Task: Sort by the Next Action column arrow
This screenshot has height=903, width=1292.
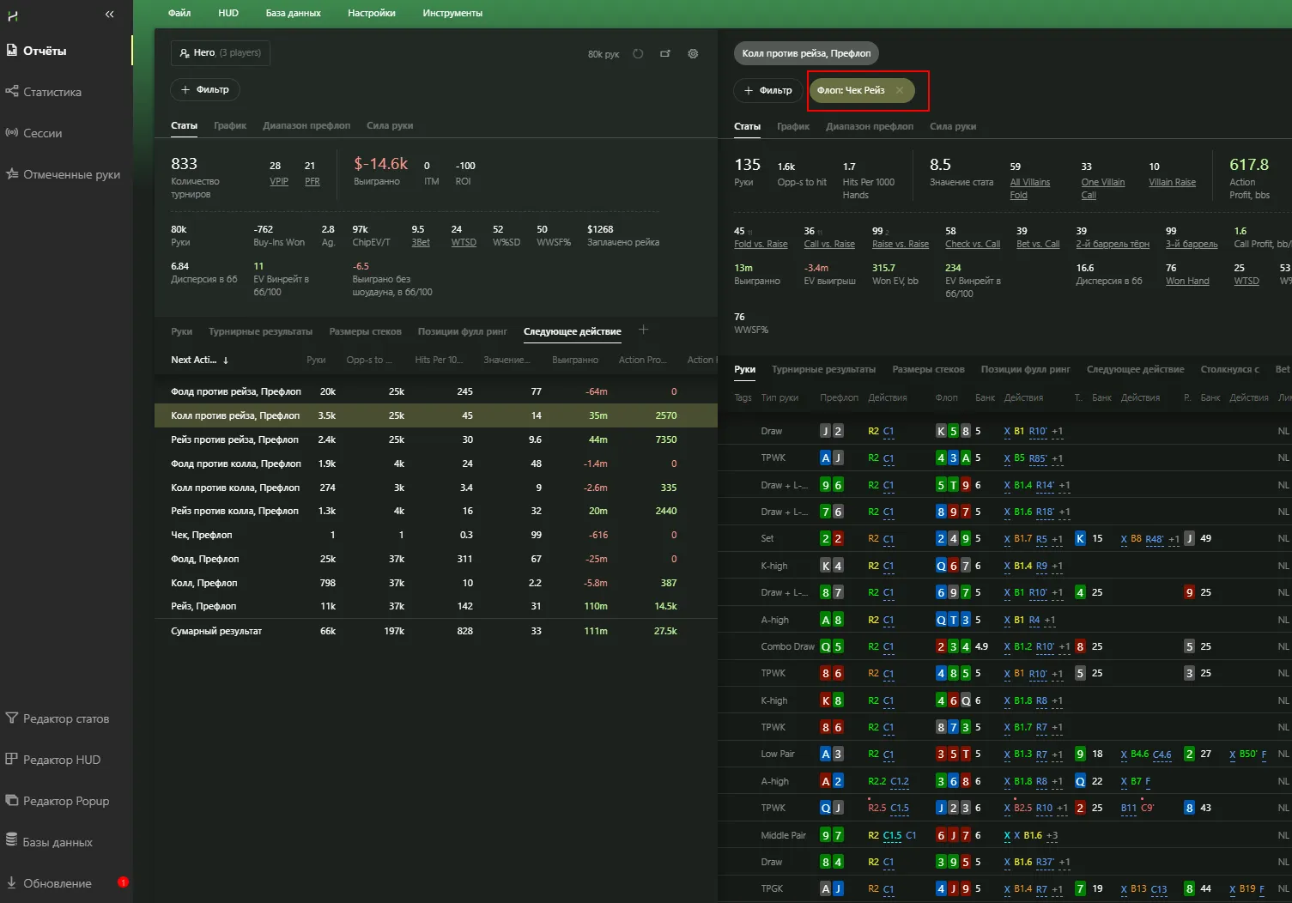Action: coord(226,361)
